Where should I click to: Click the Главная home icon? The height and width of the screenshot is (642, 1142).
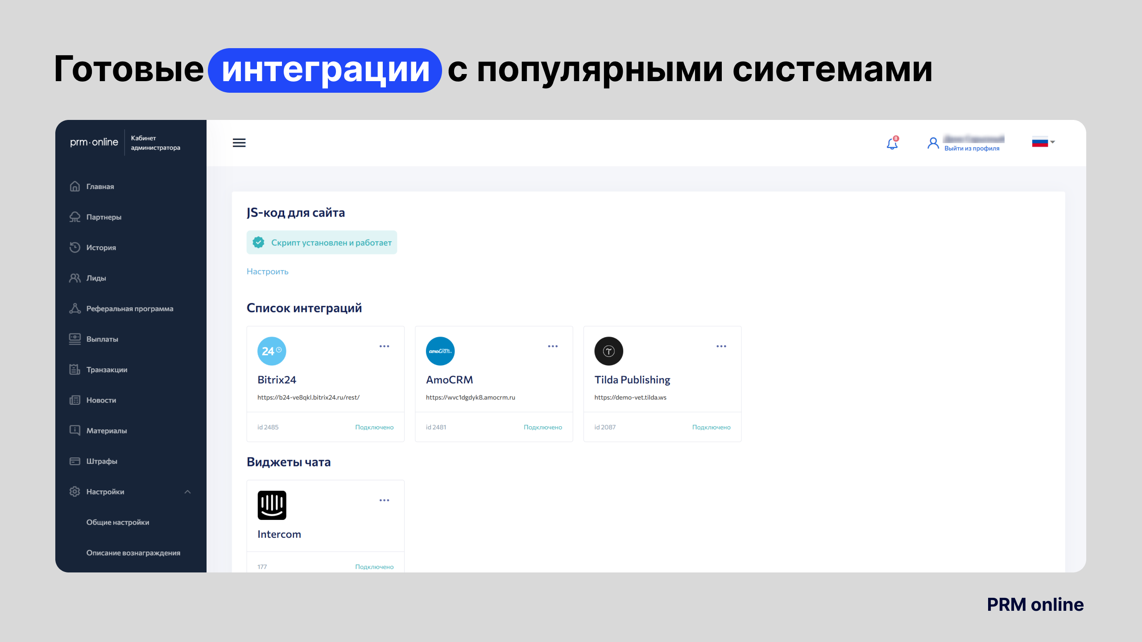75,186
